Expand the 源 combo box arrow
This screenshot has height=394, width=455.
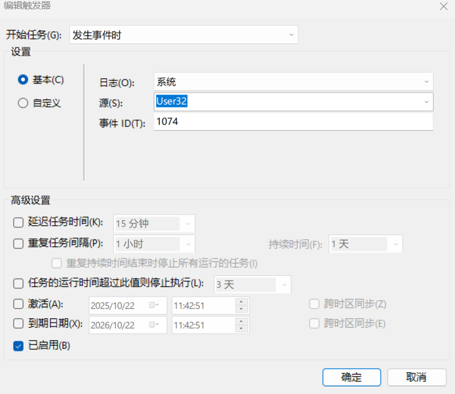(426, 101)
